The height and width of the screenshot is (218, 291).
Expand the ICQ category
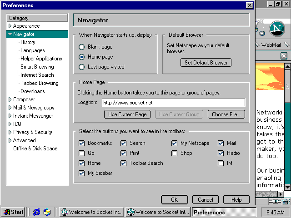pos(10,124)
